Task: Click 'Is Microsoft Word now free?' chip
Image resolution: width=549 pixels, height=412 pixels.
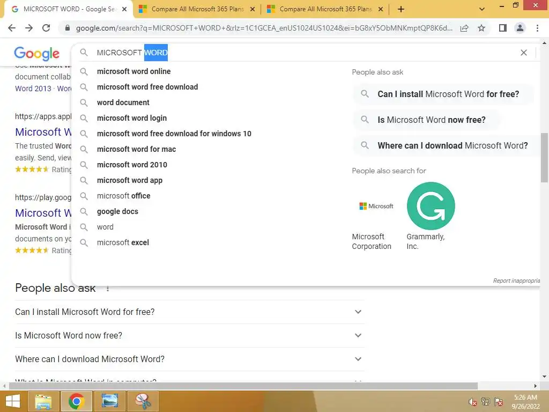Action: [x=426, y=120]
